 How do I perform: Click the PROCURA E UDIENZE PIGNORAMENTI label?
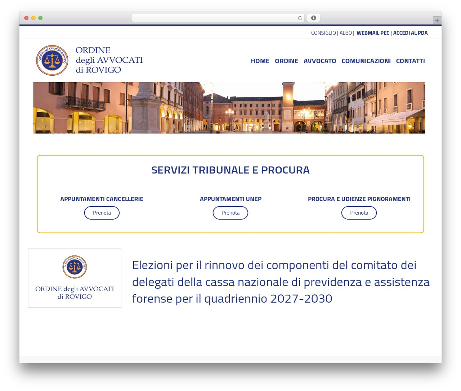click(359, 199)
